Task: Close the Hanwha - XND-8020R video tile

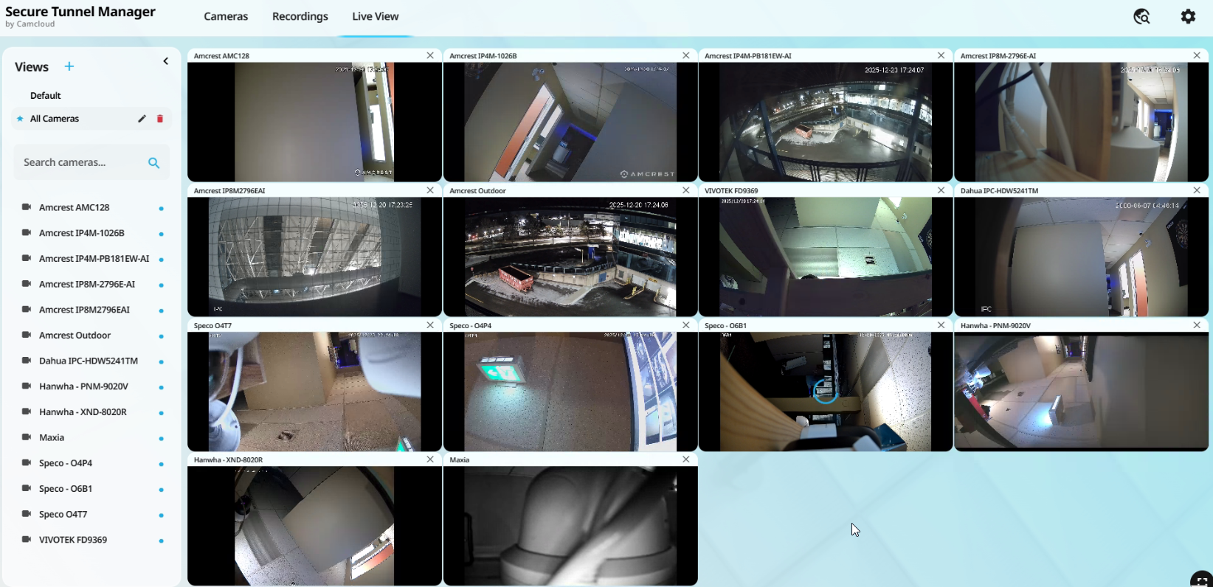Action: coord(430,459)
